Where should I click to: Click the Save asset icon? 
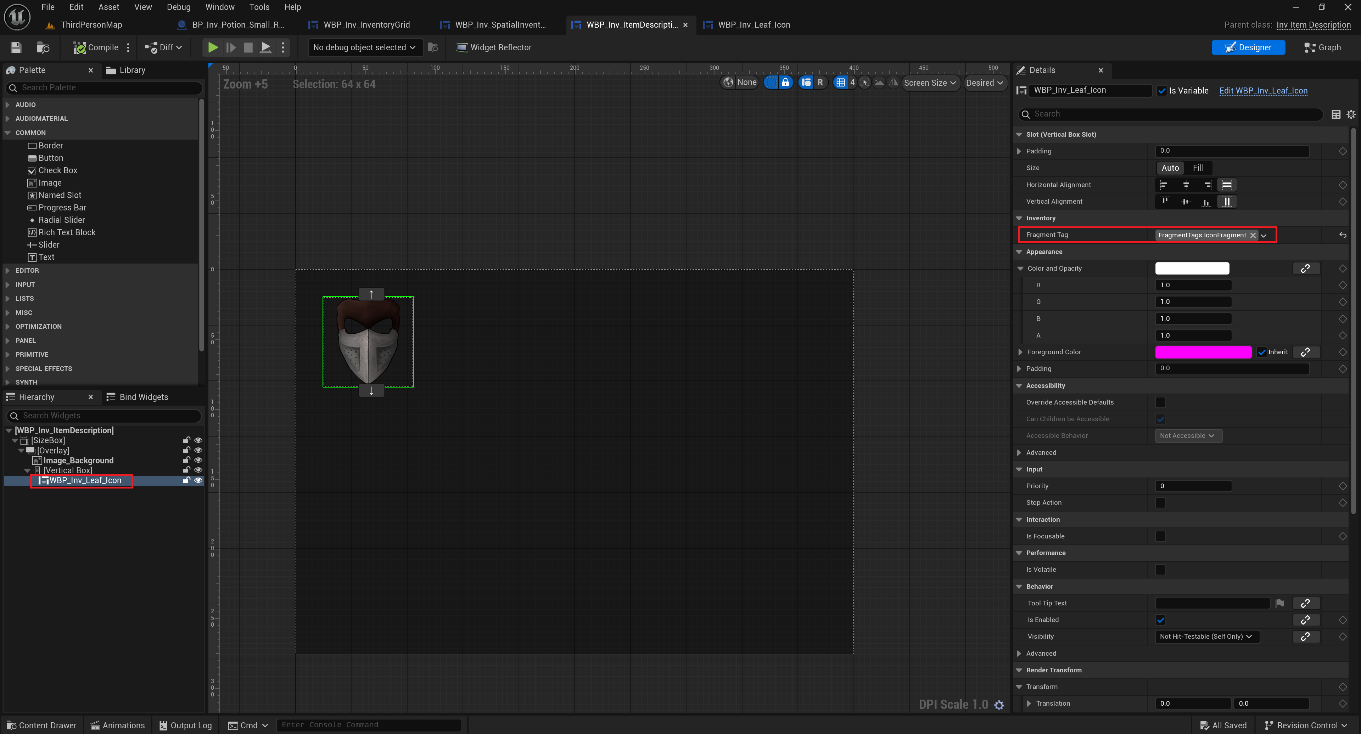click(16, 47)
